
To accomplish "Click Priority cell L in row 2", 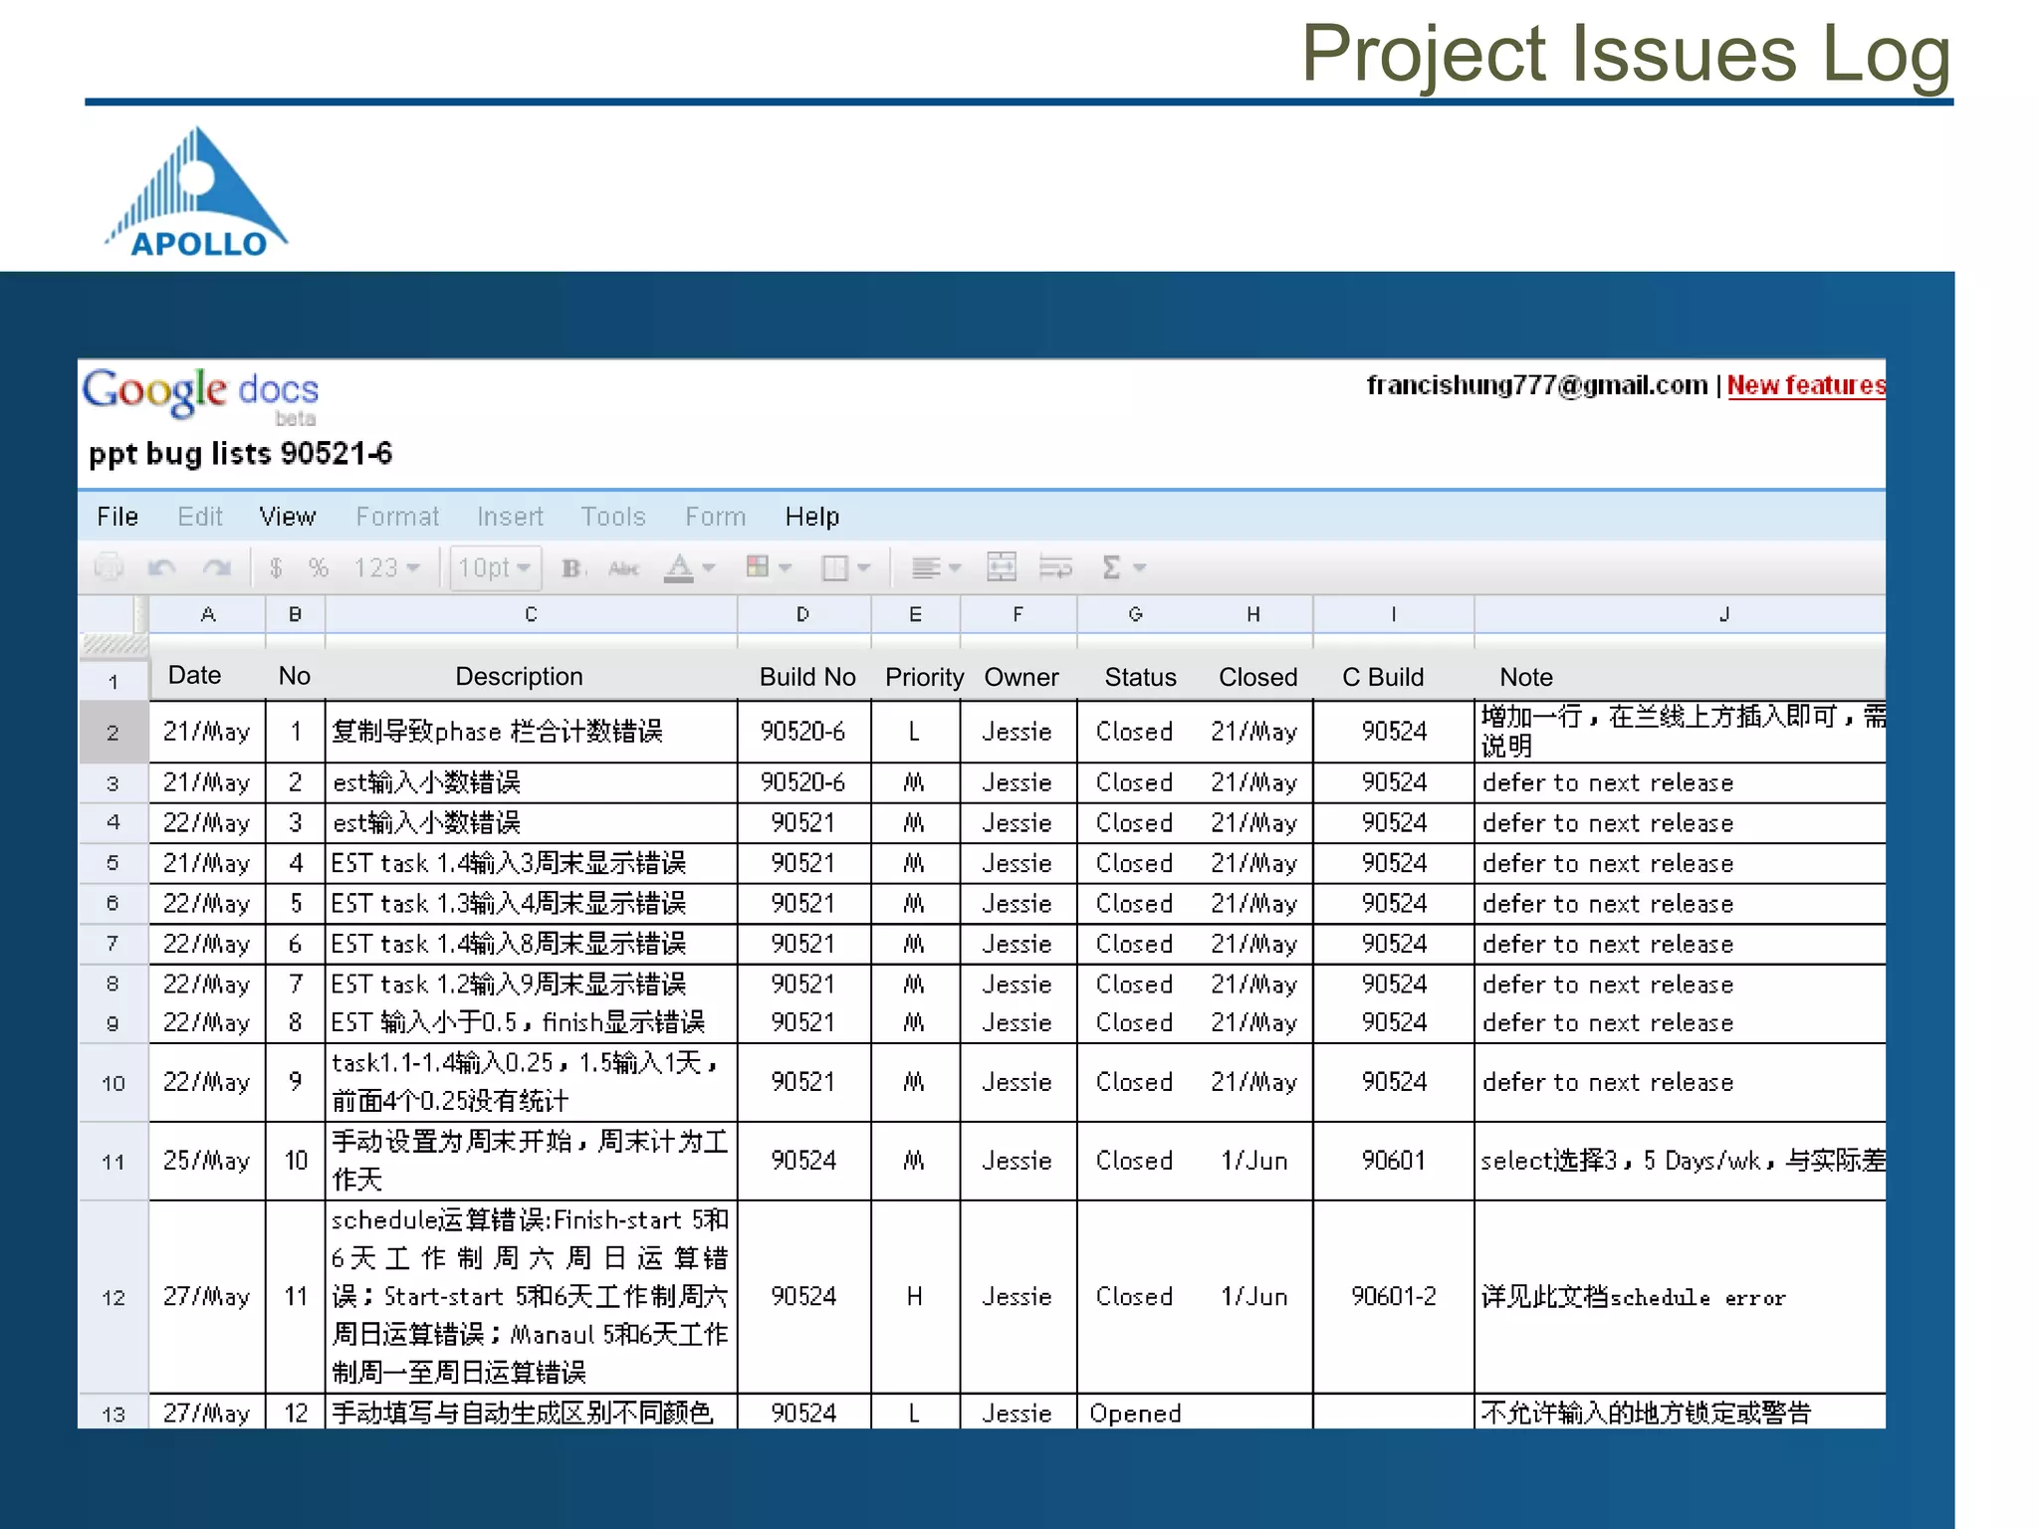I will pos(914,732).
